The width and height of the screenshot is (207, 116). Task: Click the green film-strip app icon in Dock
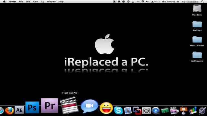click(165, 111)
